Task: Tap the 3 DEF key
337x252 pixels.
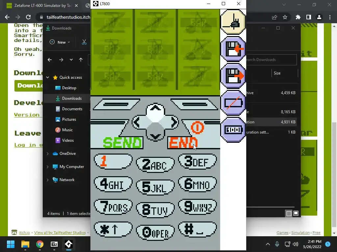Action: (x=197, y=161)
